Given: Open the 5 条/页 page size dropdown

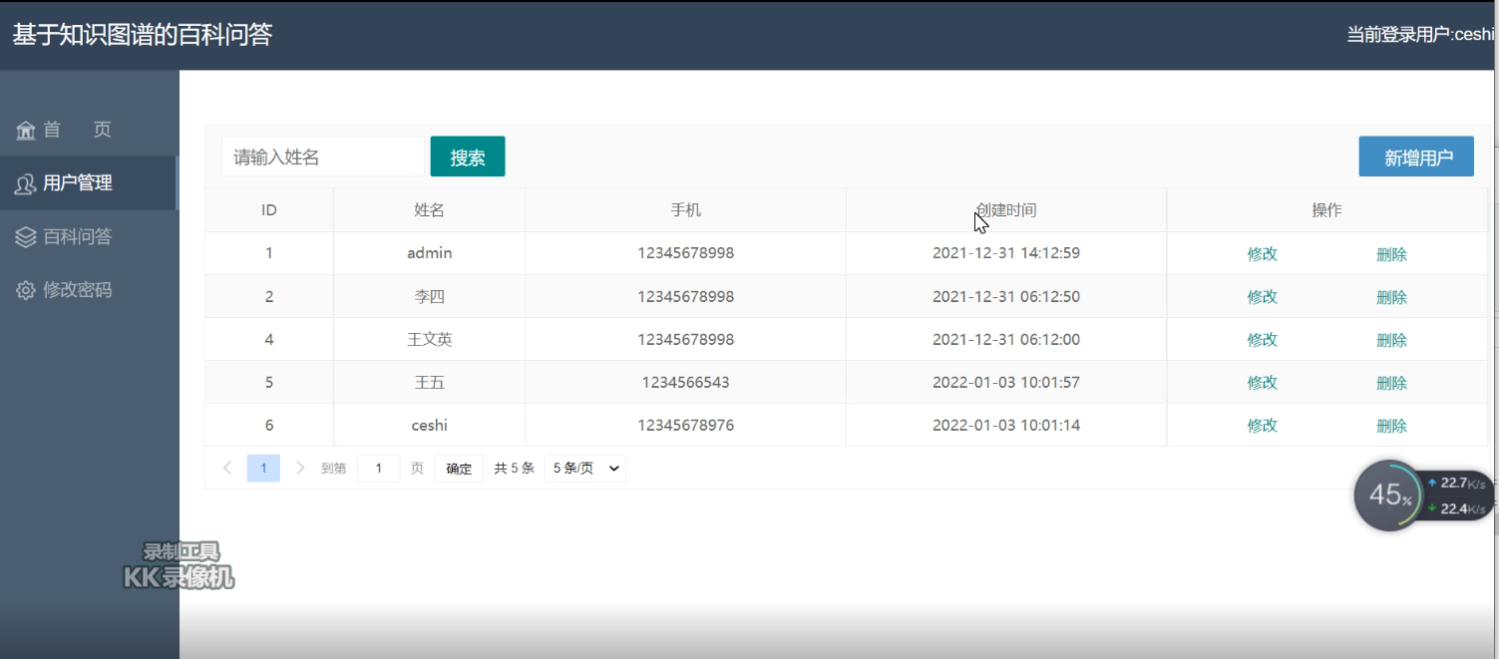Looking at the screenshot, I should [585, 469].
